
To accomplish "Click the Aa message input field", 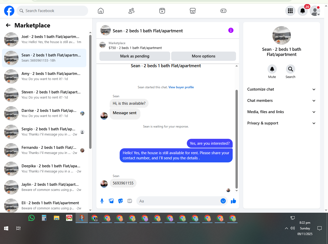I will [179, 201].
